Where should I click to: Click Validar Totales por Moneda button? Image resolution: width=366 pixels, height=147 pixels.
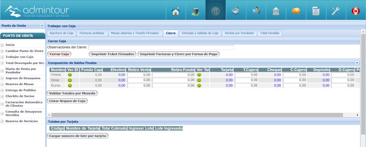tap(72, 93)
